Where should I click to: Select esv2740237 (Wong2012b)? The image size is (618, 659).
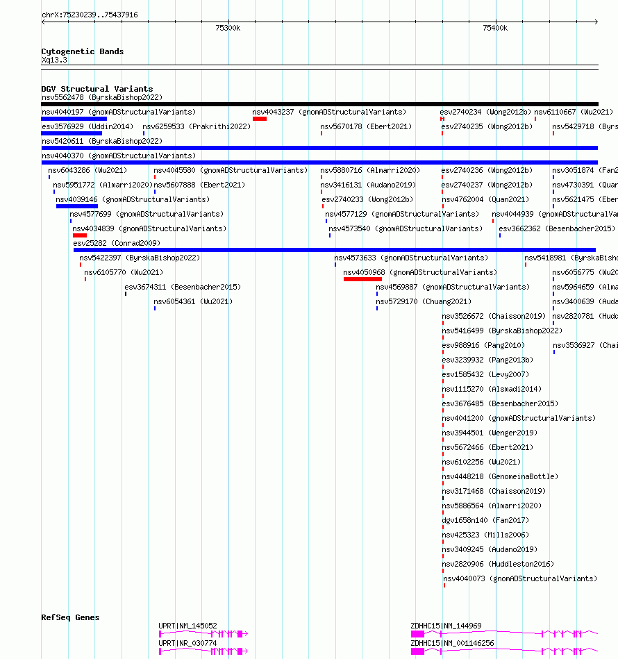click(487, 185)
